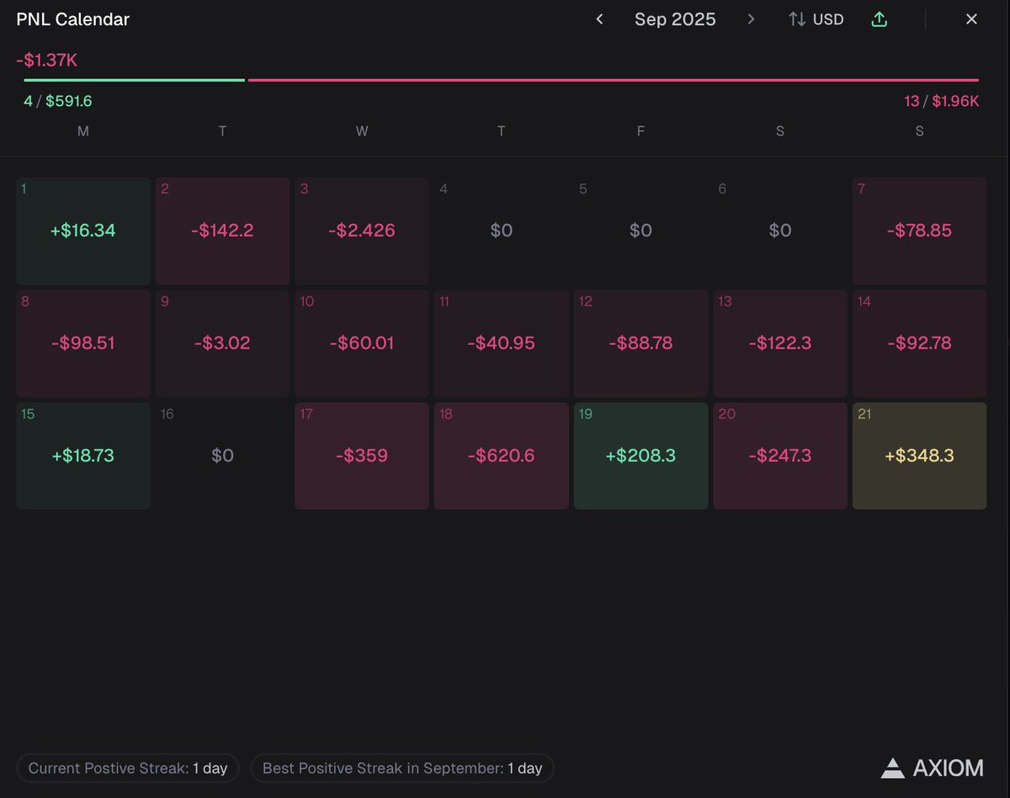This screenshot has height=798, width=1010.
Task: Click the Monday 'M' column header
Action: (83, 131)
